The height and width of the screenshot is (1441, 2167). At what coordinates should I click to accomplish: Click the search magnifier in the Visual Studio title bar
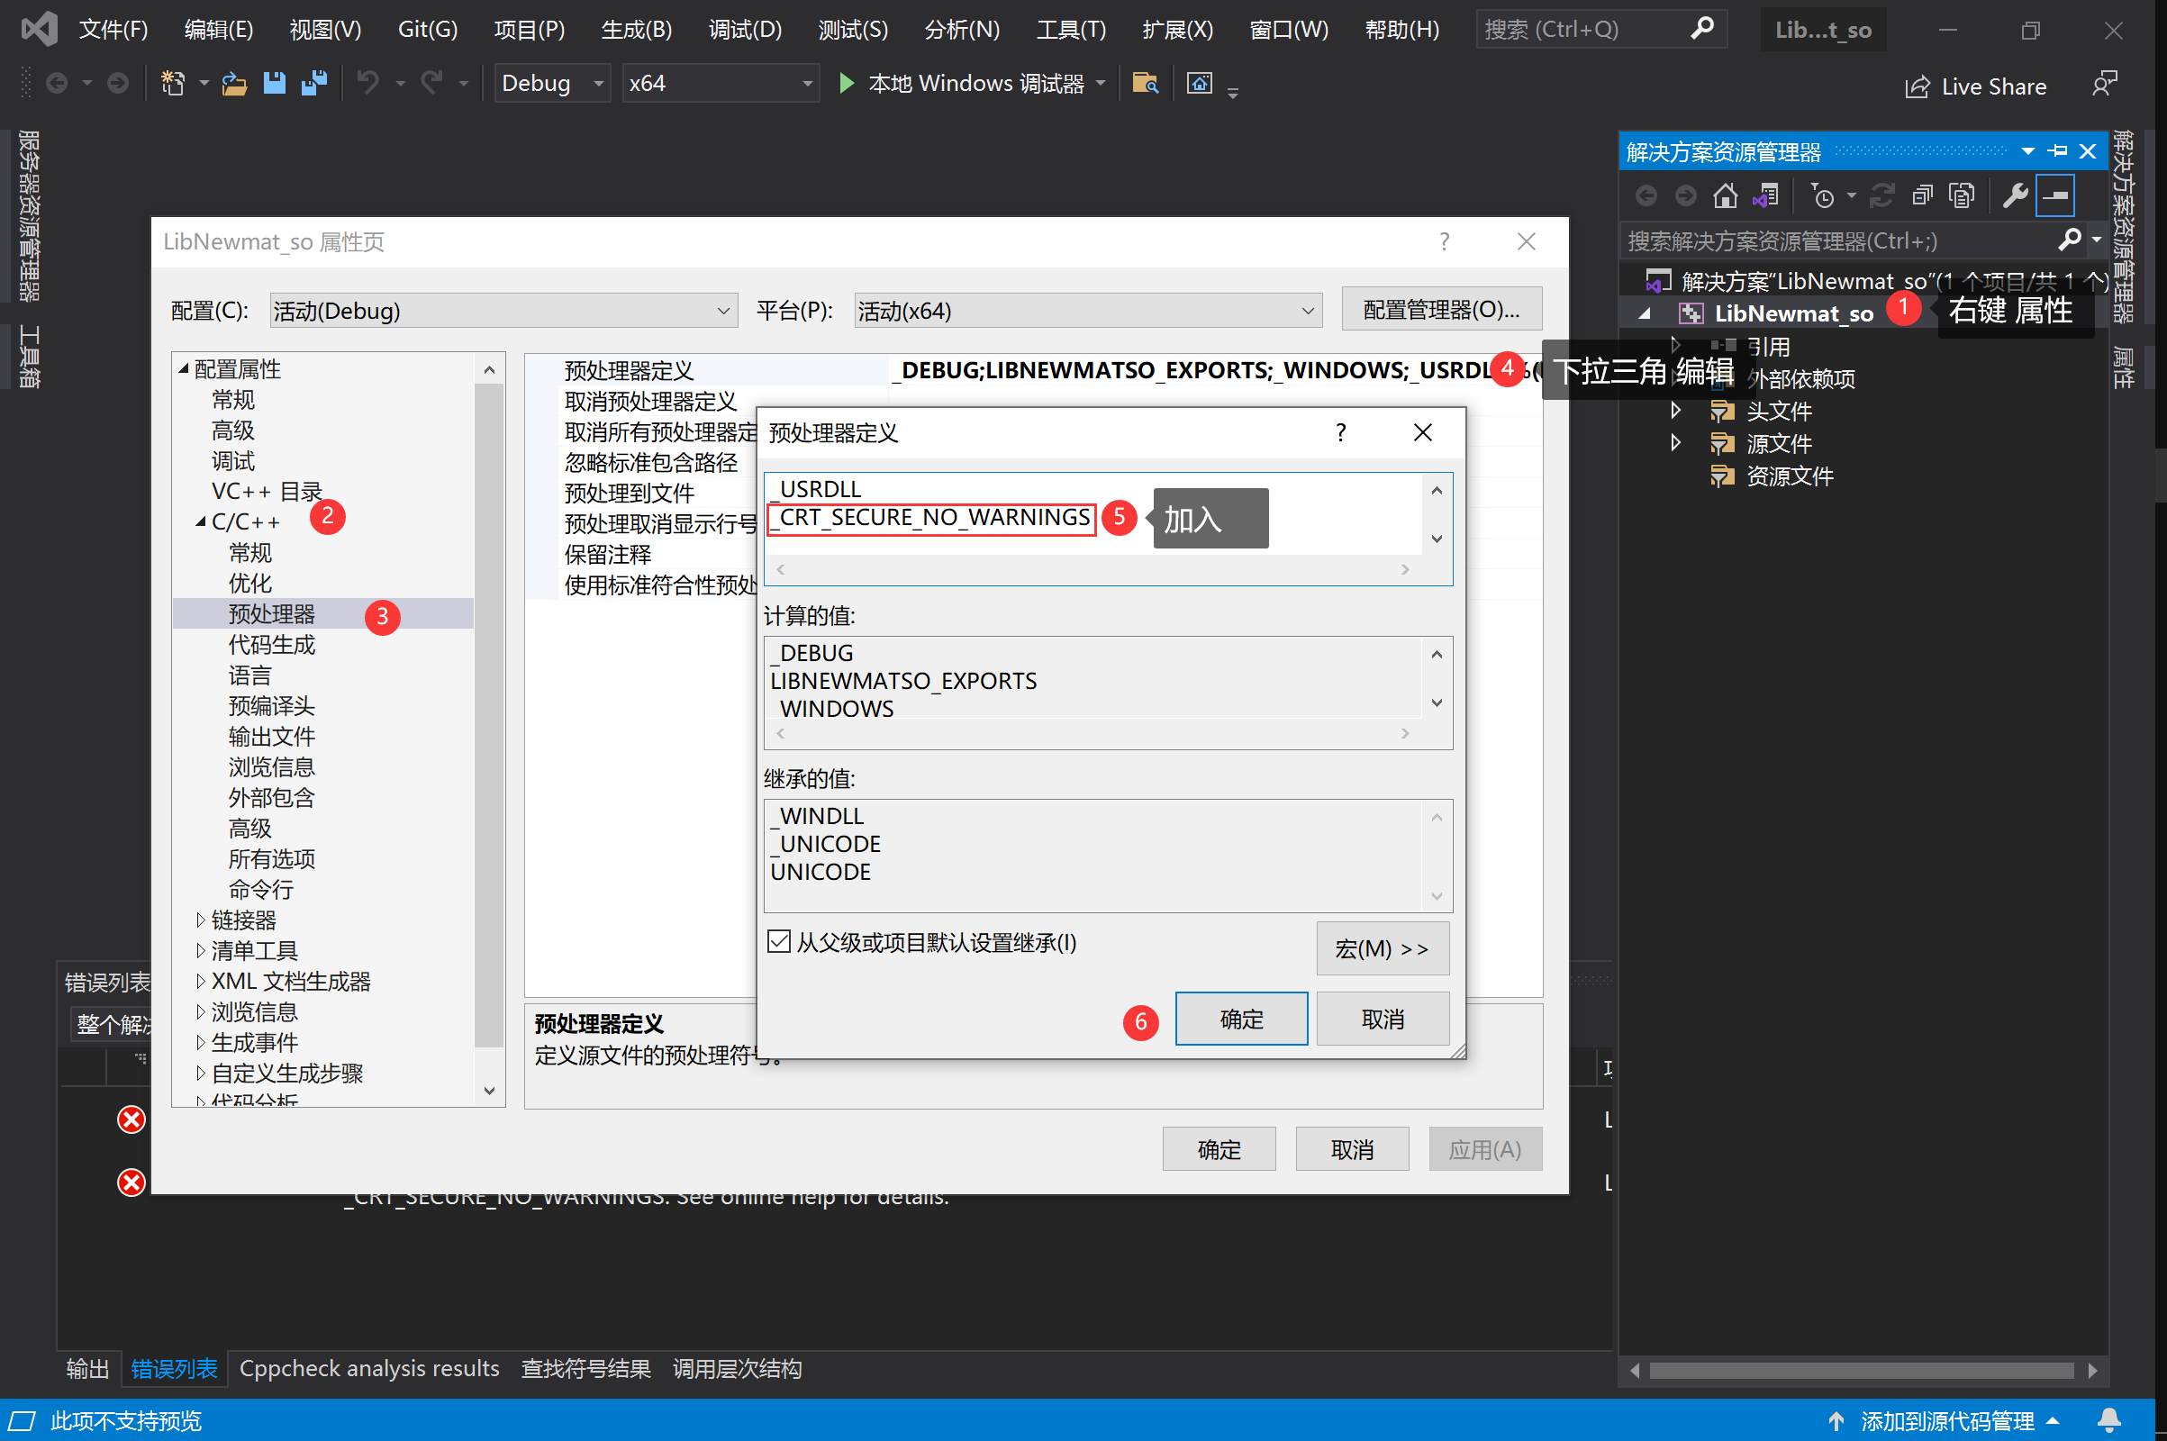(1702, 29)
